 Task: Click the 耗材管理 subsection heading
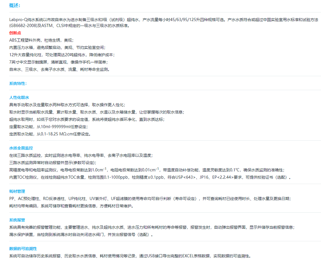point(17,191)
